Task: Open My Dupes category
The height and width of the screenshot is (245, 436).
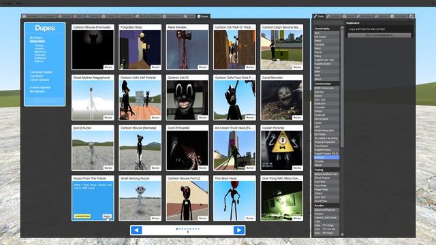Action: (36, 37)
